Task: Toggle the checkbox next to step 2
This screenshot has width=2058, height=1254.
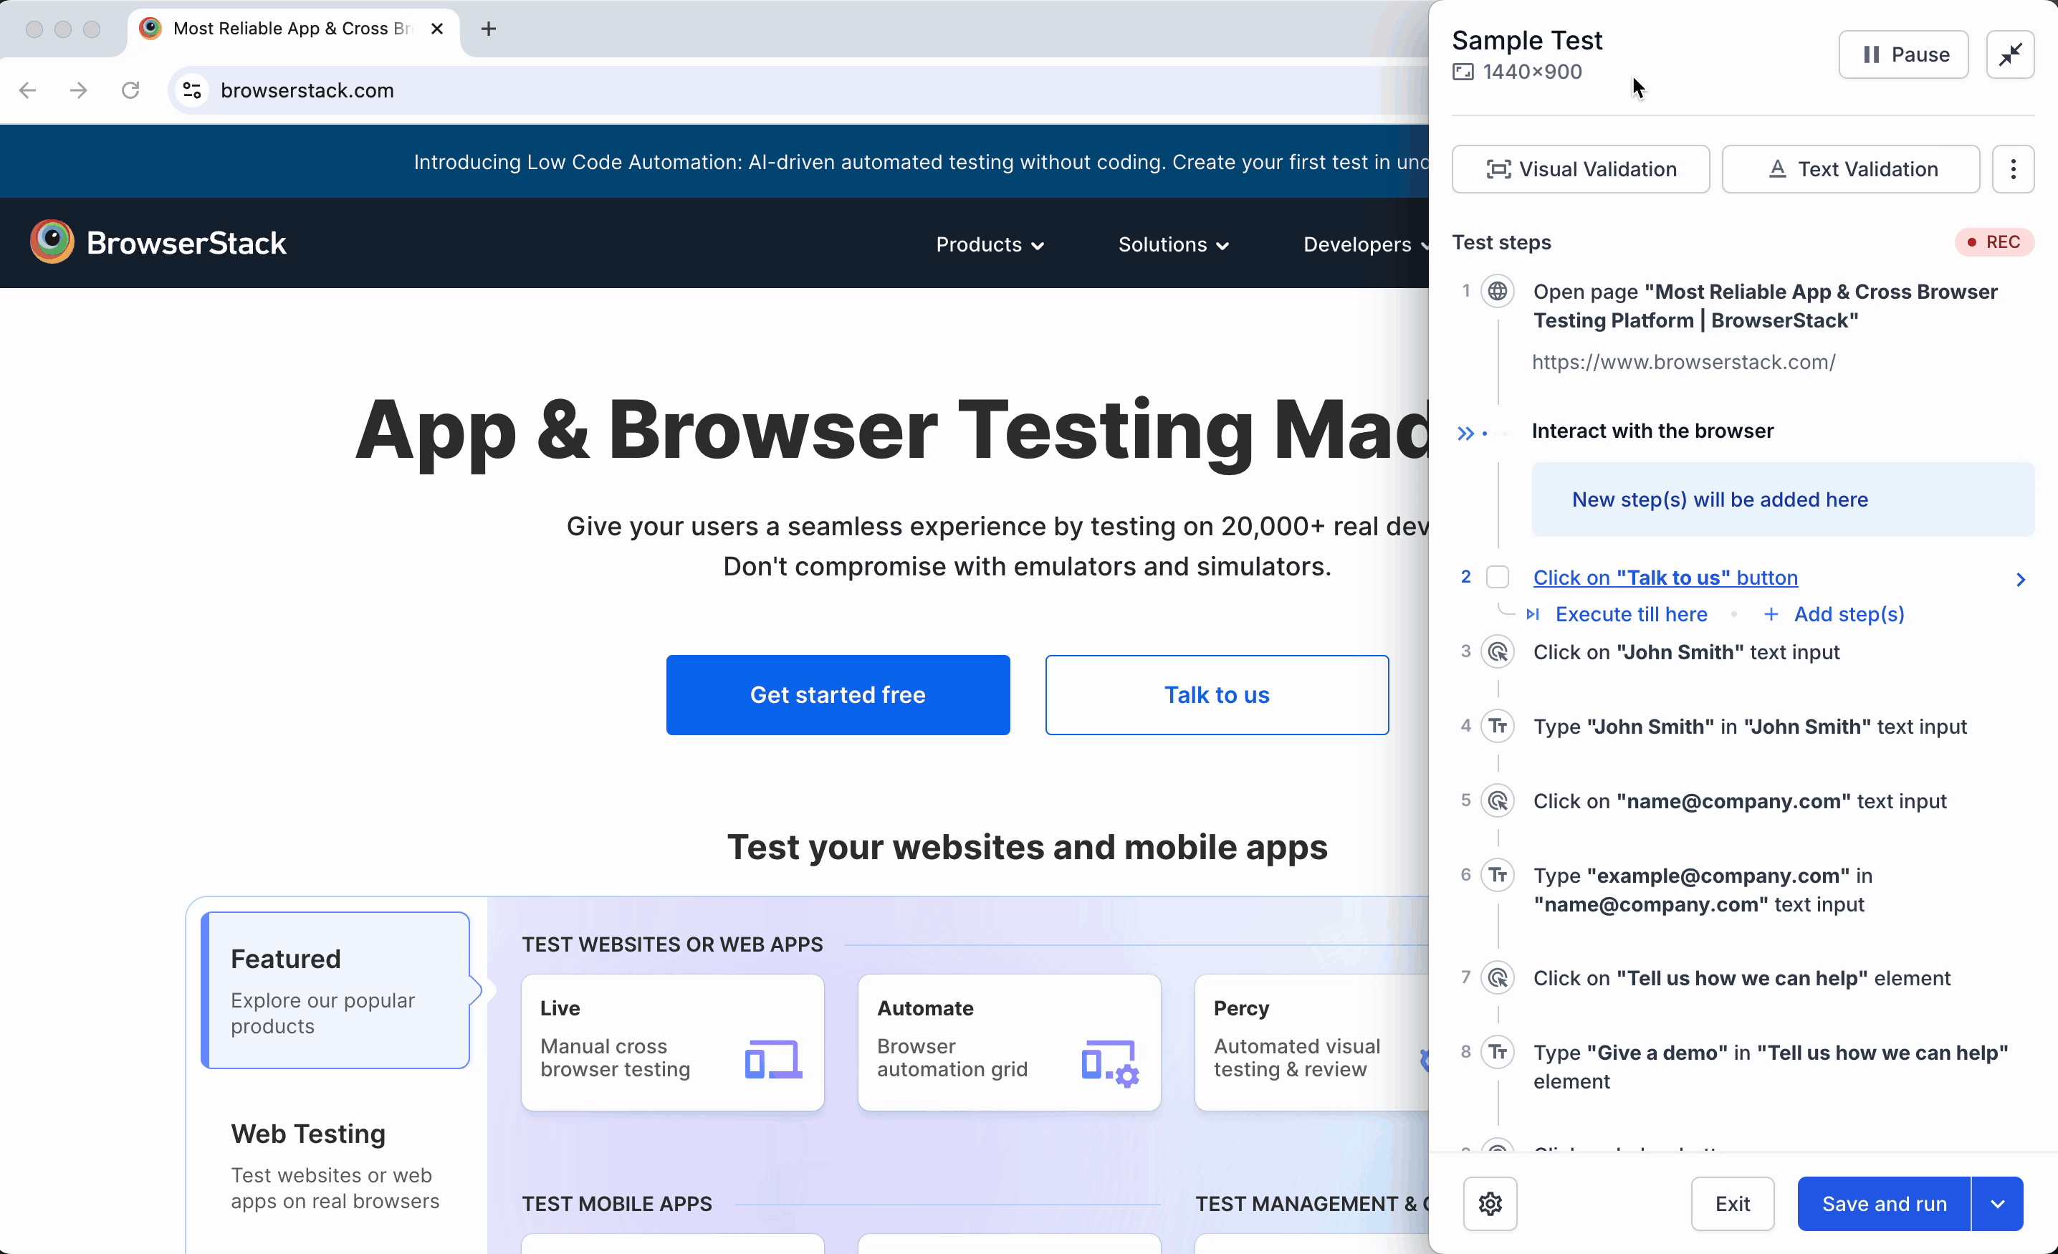Action: pos(1498,576)
